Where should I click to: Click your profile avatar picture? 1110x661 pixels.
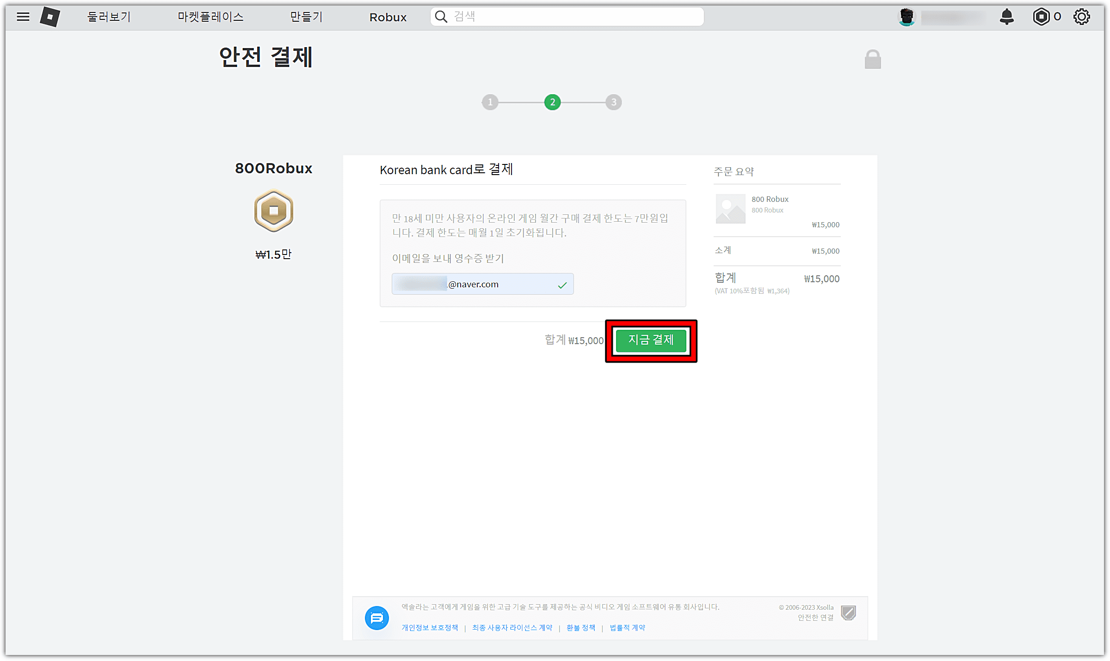tap(906, 16)
